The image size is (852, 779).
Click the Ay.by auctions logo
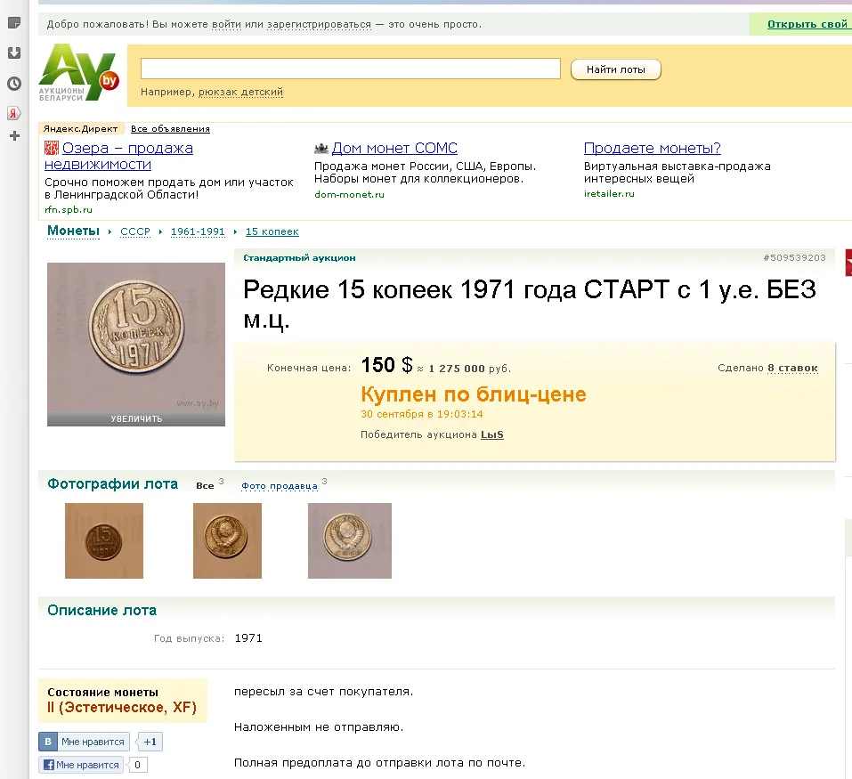click(x=78, y=72)
